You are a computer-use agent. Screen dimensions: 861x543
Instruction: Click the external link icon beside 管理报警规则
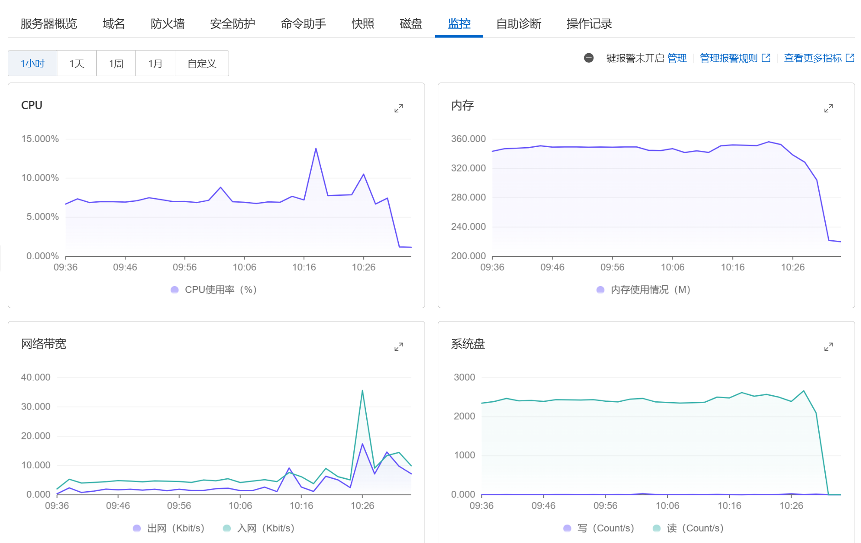pos(766,58)
